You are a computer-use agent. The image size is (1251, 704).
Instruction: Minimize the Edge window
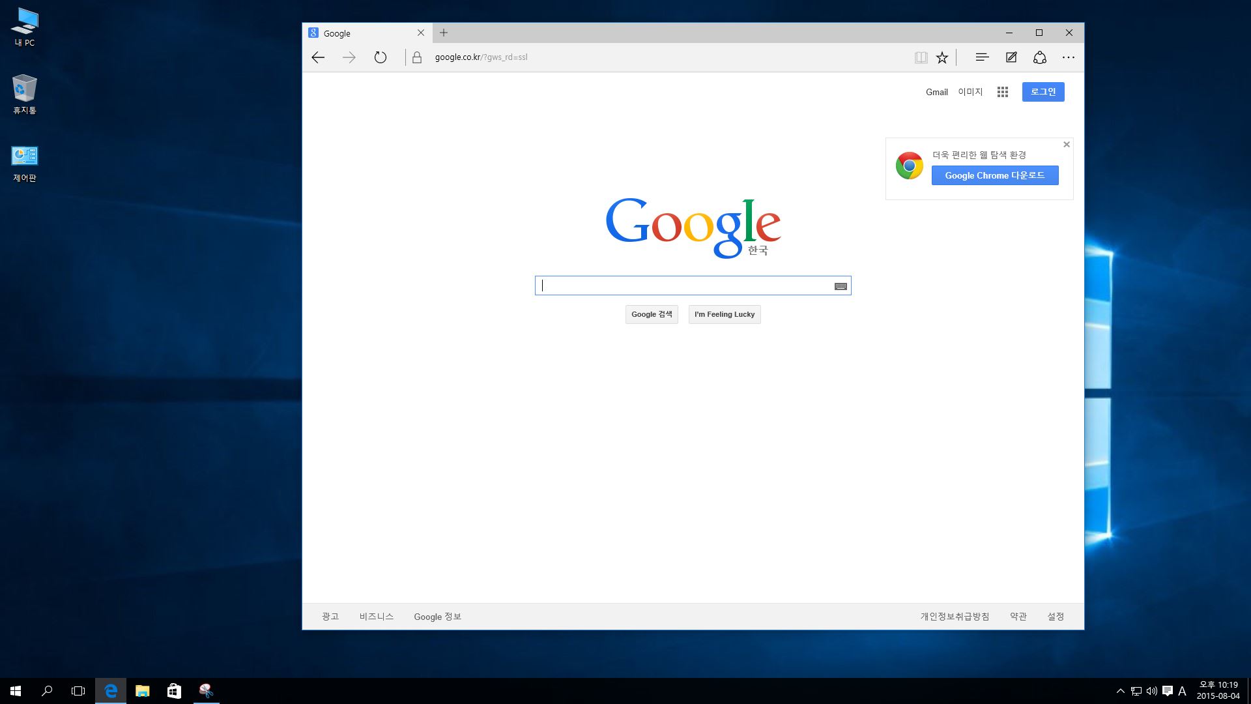point(1009,33)
